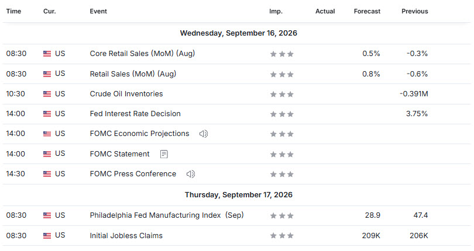Open Fed Interest Rate Decision event
The image size is (474, 251).
pos(135,114)
